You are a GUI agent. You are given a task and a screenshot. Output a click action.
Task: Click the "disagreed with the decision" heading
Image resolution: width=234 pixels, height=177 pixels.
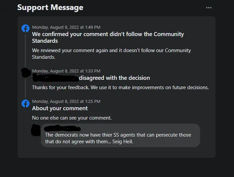pos(114,78)
